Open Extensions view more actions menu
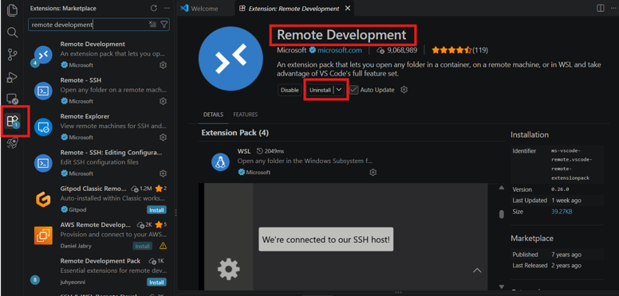Viewport: 619px width, 296px height. (167, 8)
